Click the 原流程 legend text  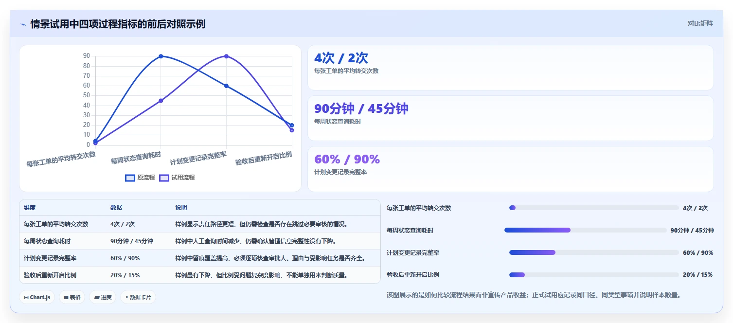(146, 178)
